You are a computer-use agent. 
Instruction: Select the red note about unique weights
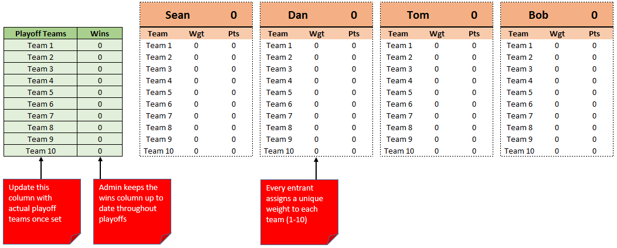coord(299,211)
